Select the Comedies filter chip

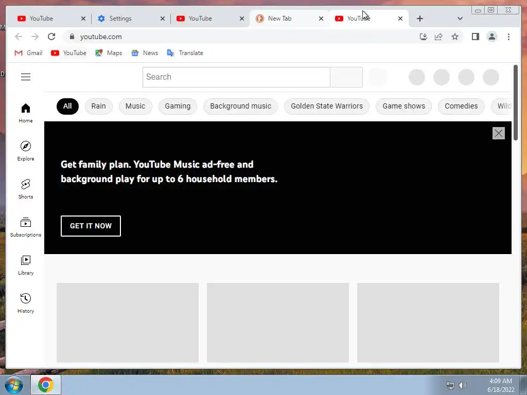461,106
